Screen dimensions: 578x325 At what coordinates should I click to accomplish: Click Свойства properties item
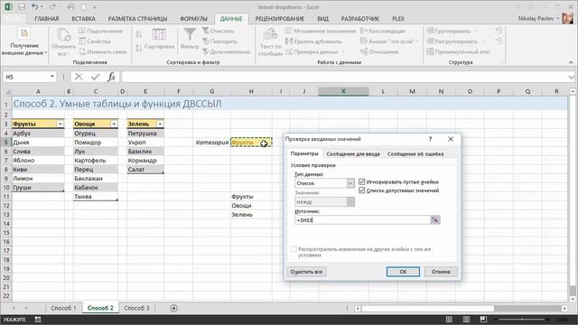95,42
